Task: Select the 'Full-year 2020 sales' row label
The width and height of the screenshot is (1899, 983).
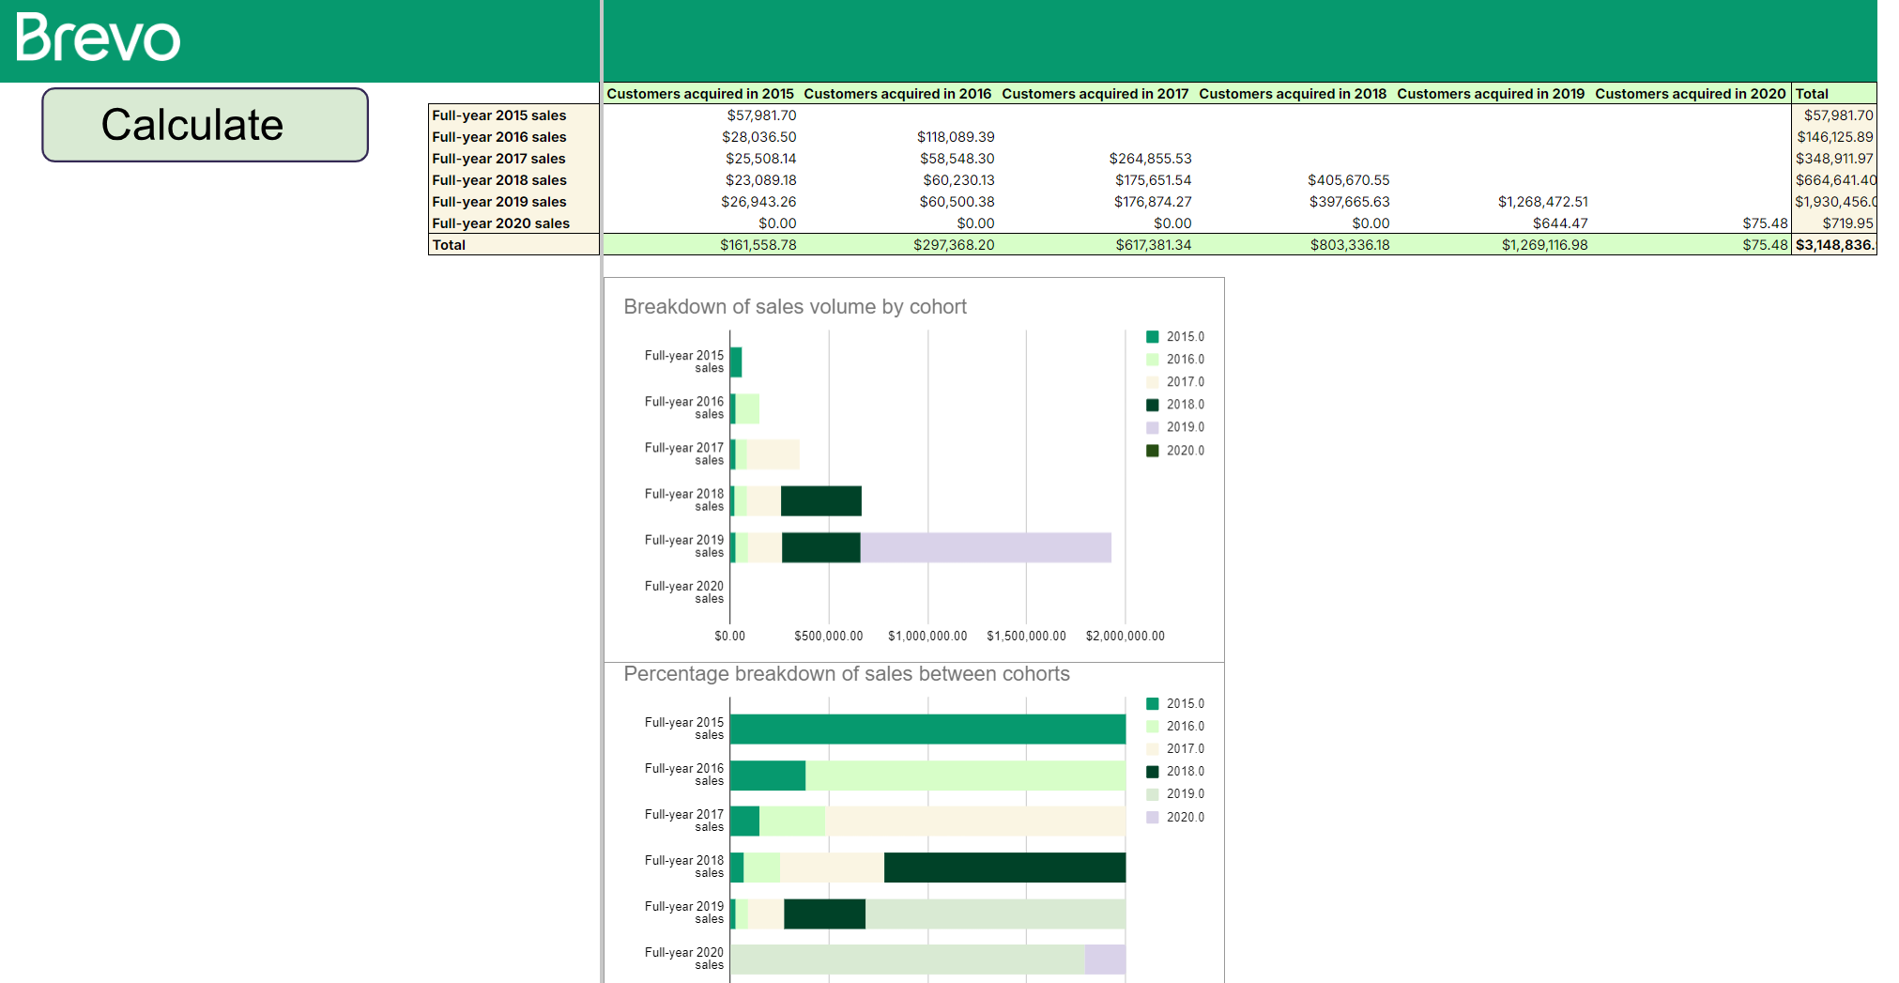Action: pyautogui.click(x=513, y=223)
